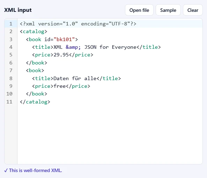Click the </book> tag on line 6
The height and width of the screenshot is (178, 207).
37,63
